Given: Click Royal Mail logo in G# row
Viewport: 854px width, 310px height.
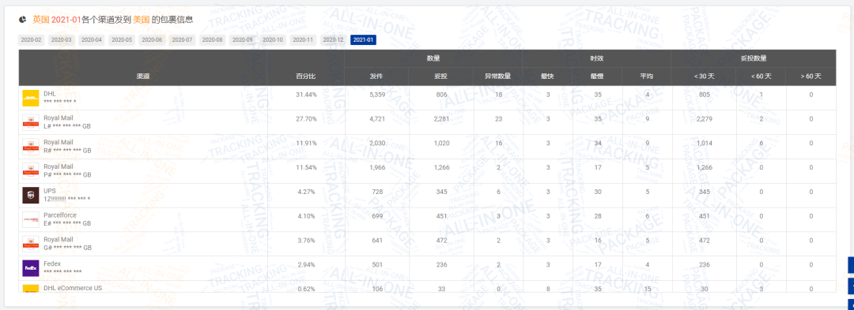Looking at the screenshot, I should tap(31, 244).
